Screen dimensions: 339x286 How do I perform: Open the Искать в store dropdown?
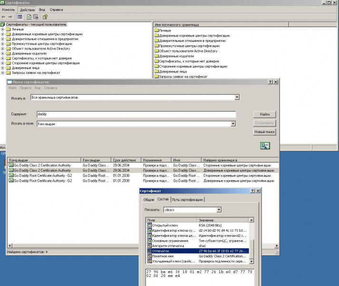click(237, 97)
